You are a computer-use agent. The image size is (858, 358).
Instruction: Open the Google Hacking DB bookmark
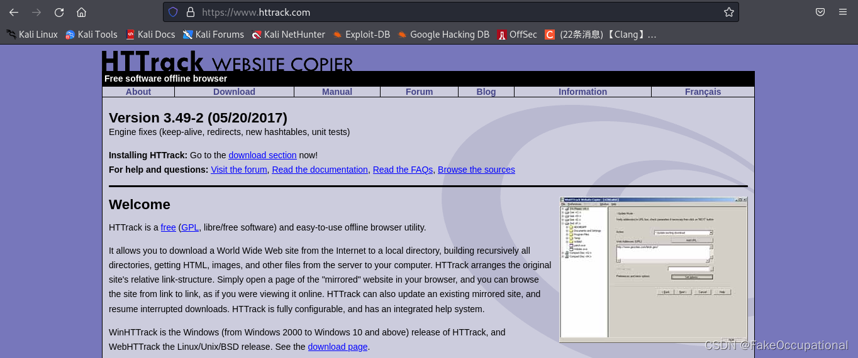click(443, 35)
